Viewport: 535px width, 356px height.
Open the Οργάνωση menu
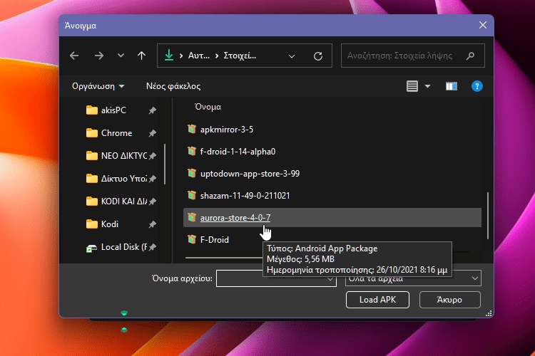[98, 86]
